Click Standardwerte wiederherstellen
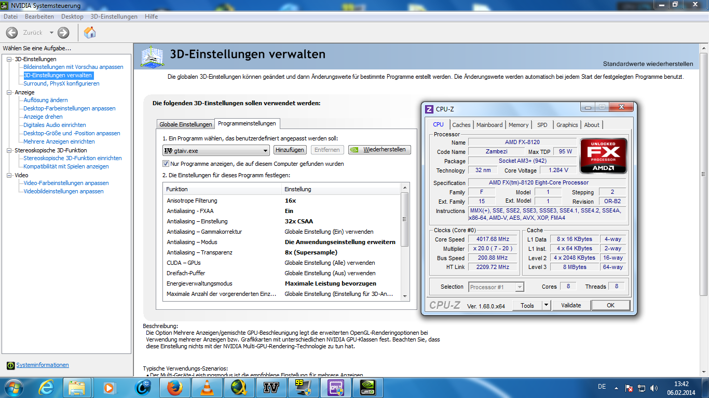709x398 pixels. (x=648, y=64)
